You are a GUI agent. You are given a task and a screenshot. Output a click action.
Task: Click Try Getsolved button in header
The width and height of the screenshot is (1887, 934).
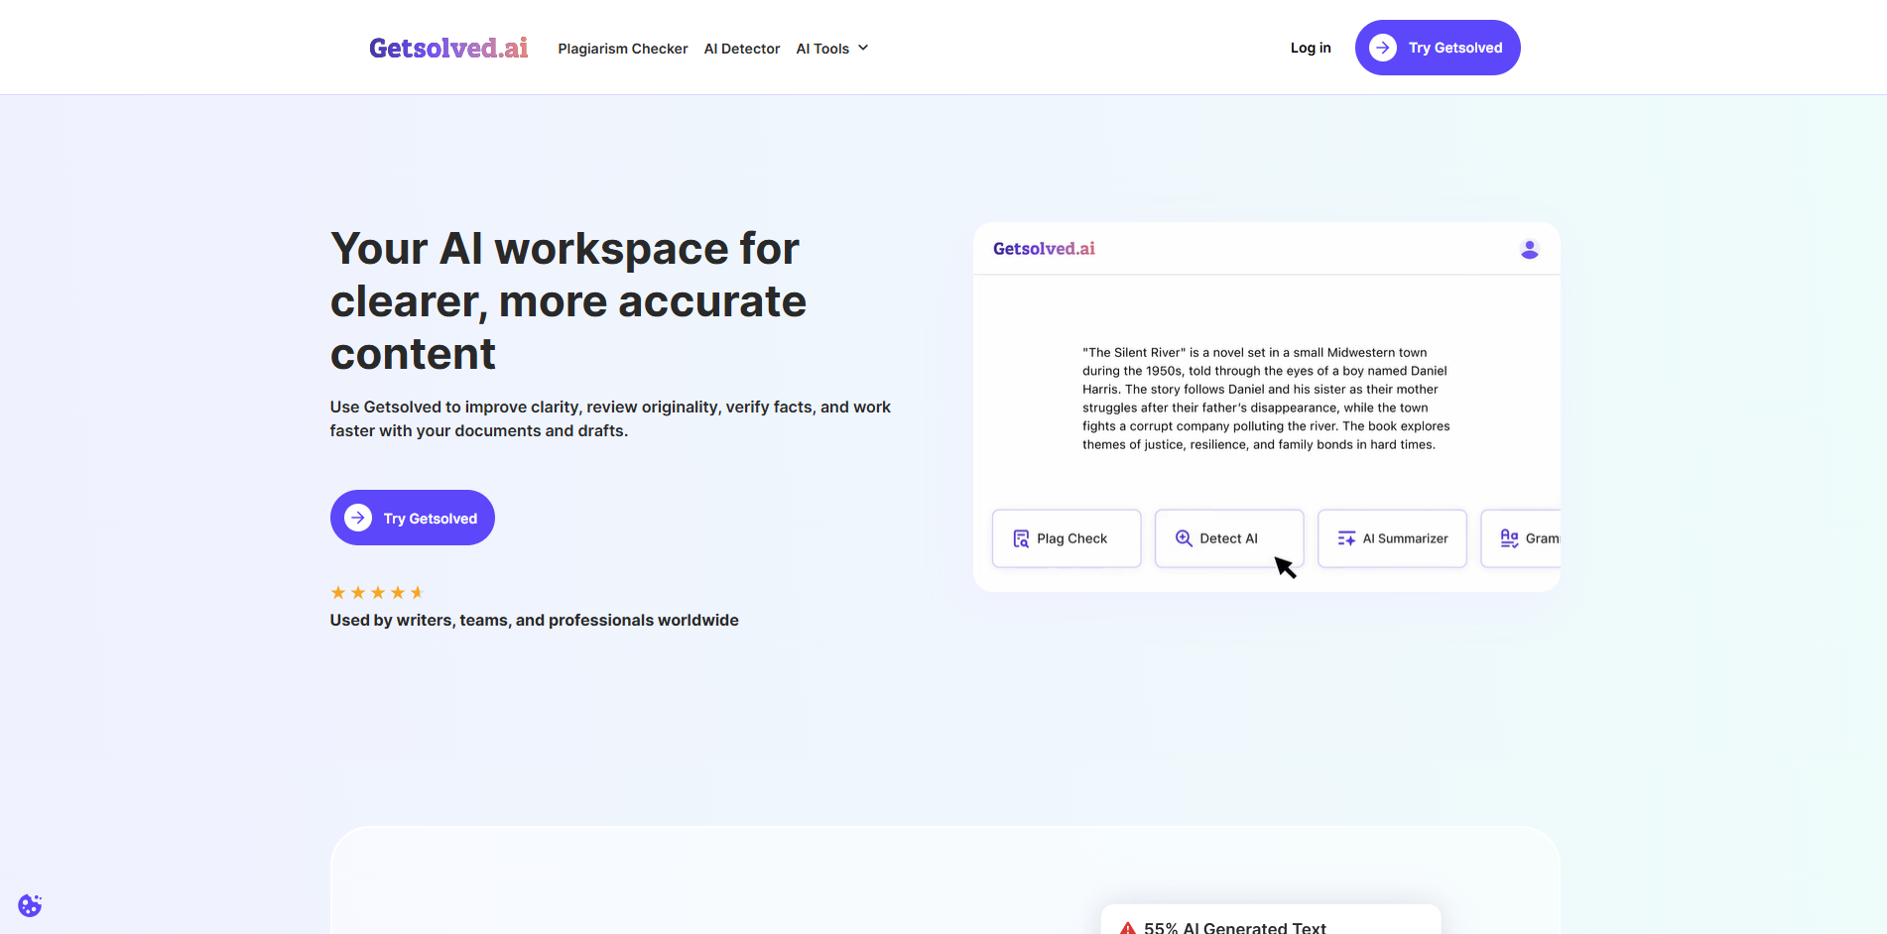pos(1438,48)
